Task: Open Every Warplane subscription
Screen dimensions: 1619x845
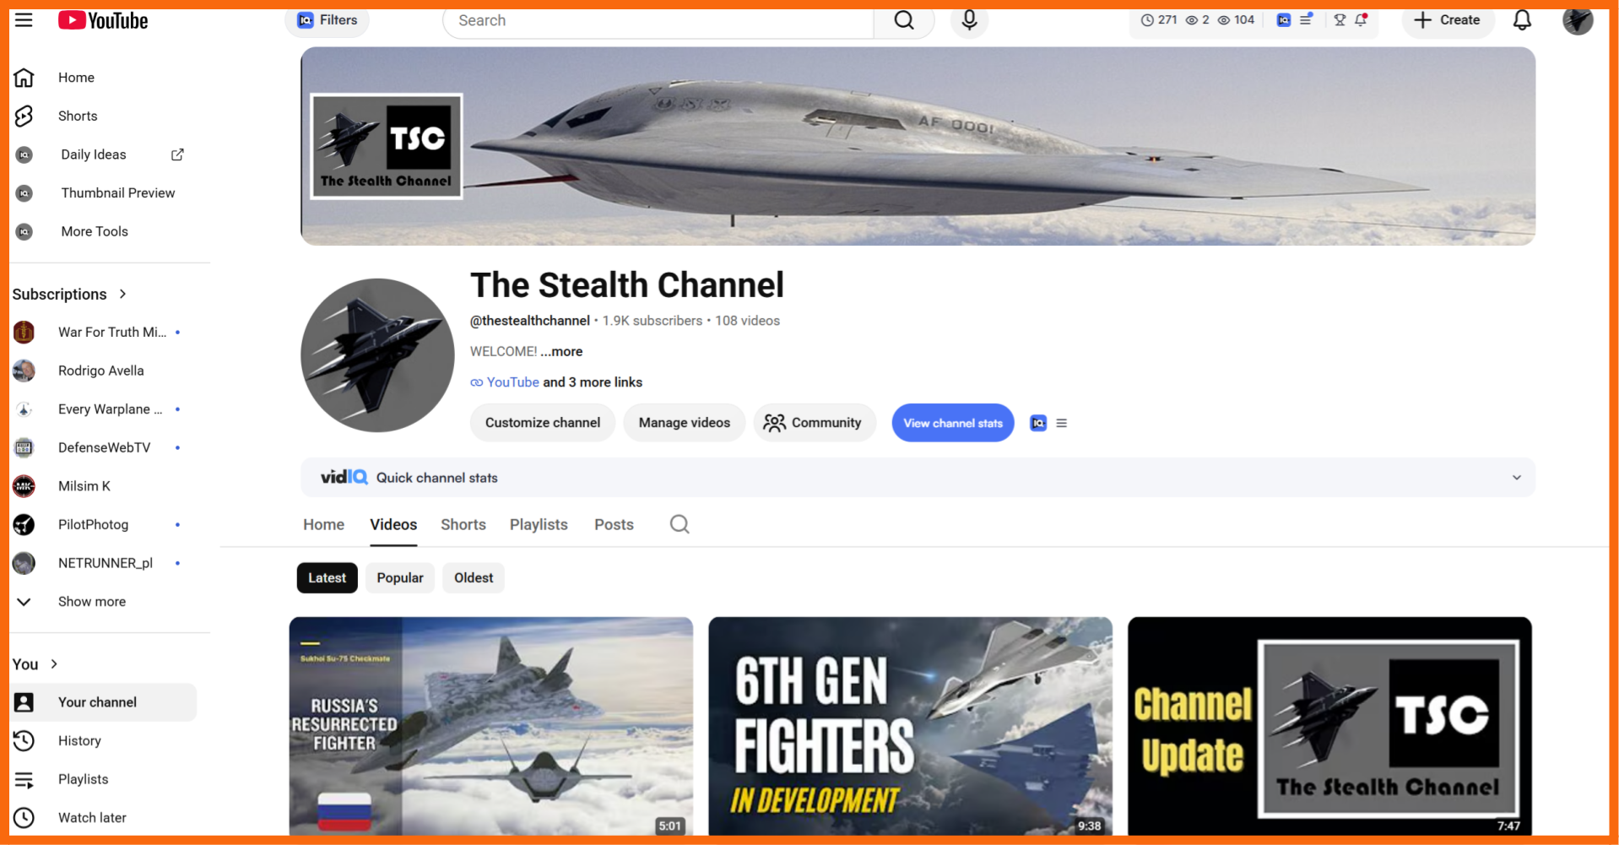Action: pyautogui.click(x=103, y=409)
